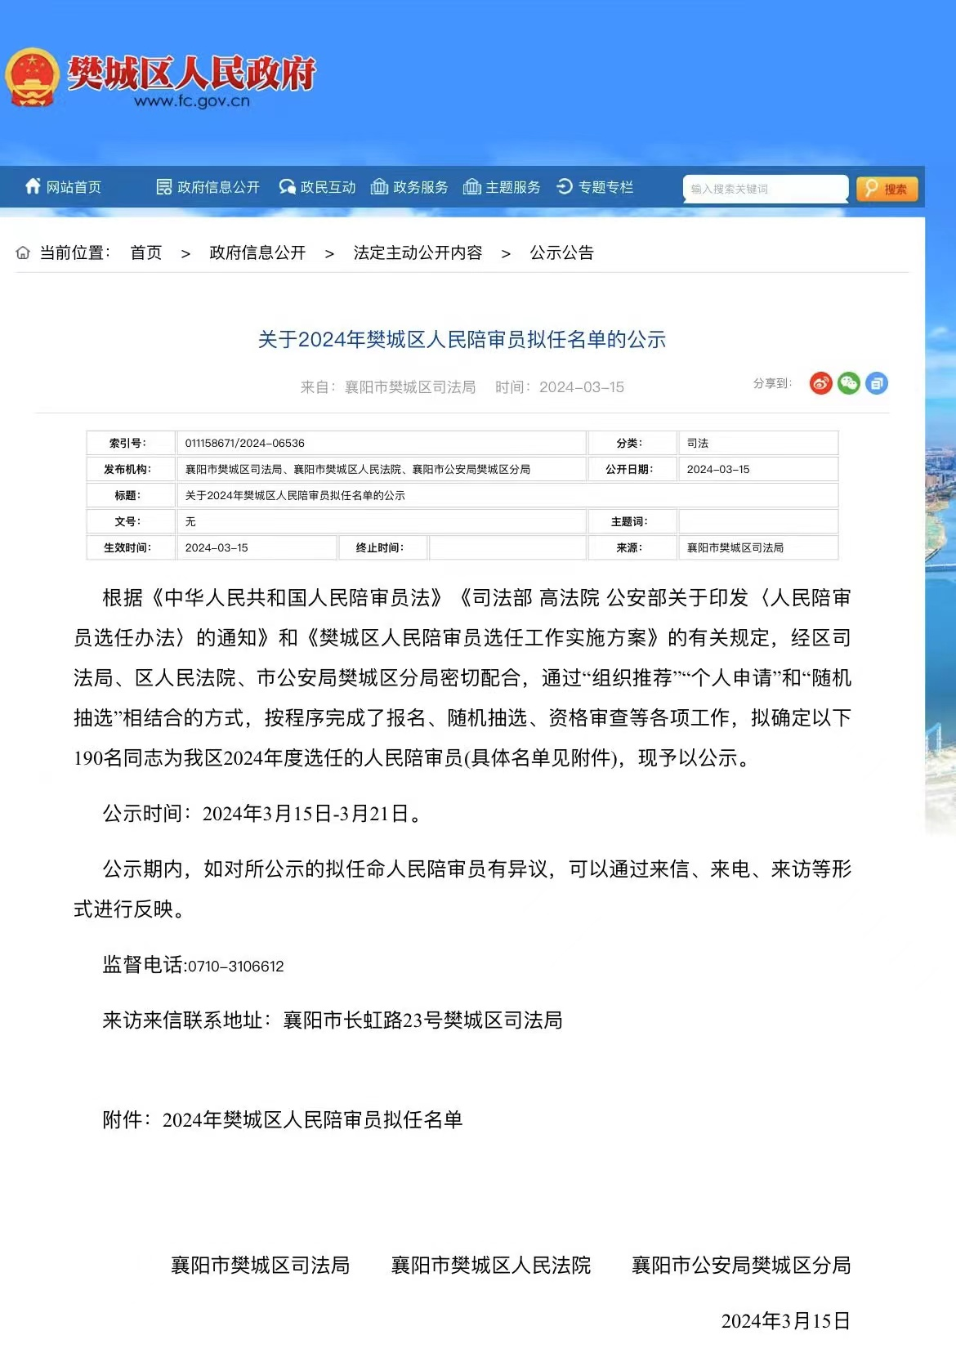The image size is (956, 1353).
Task: Navigate to 法定主动公开内容 breadcrumb link
Action: click(x=418, y=253)
